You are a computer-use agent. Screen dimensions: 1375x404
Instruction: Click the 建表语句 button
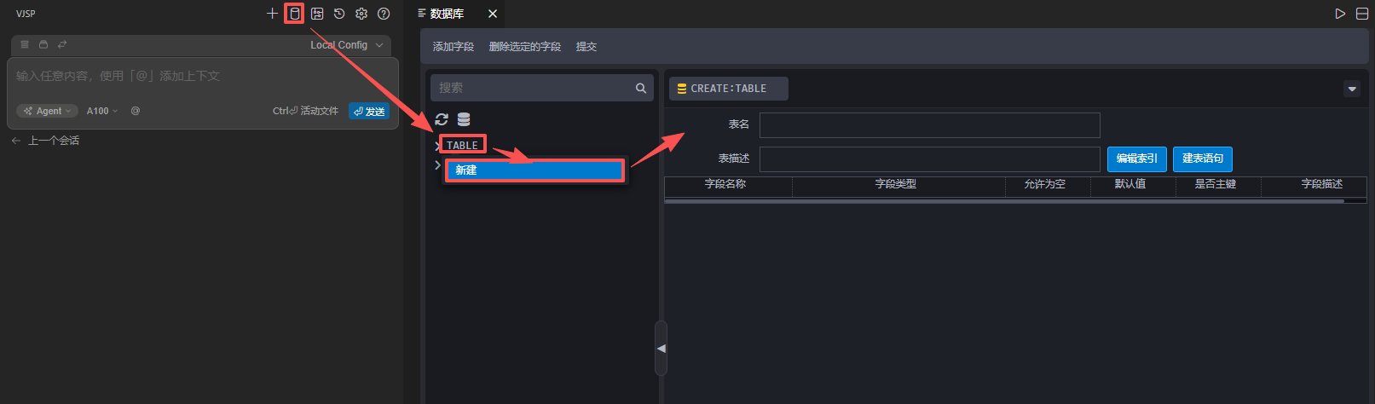click(x=1202, y=159)
